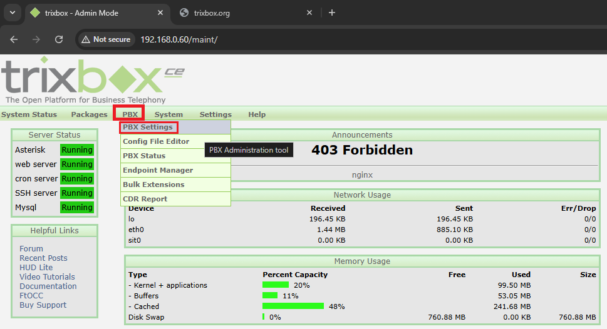This screenshot has width=607, height=329.
Task: Reload the page with refresh icon
Action: [59, 39]
